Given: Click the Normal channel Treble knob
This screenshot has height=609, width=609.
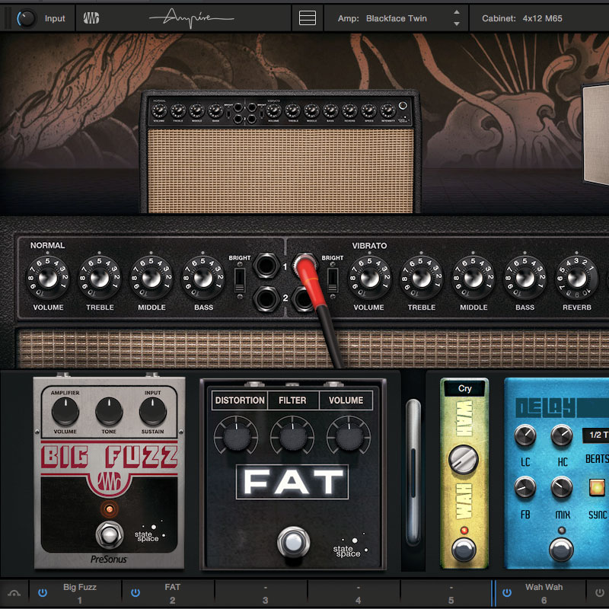Looking at the screenshot, I should [100, 278].
